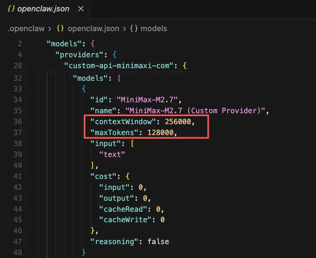Viewport: 316px width, 258px height.
Task: Click the braces icon before breadcrumb models
Action: (x=134, y=29)
